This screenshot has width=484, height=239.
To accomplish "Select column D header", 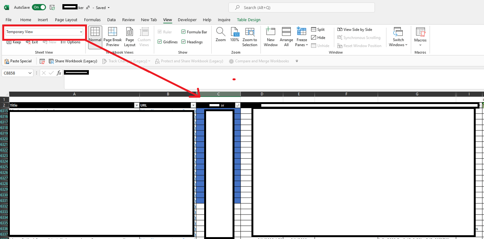I will tap(262, 94).
